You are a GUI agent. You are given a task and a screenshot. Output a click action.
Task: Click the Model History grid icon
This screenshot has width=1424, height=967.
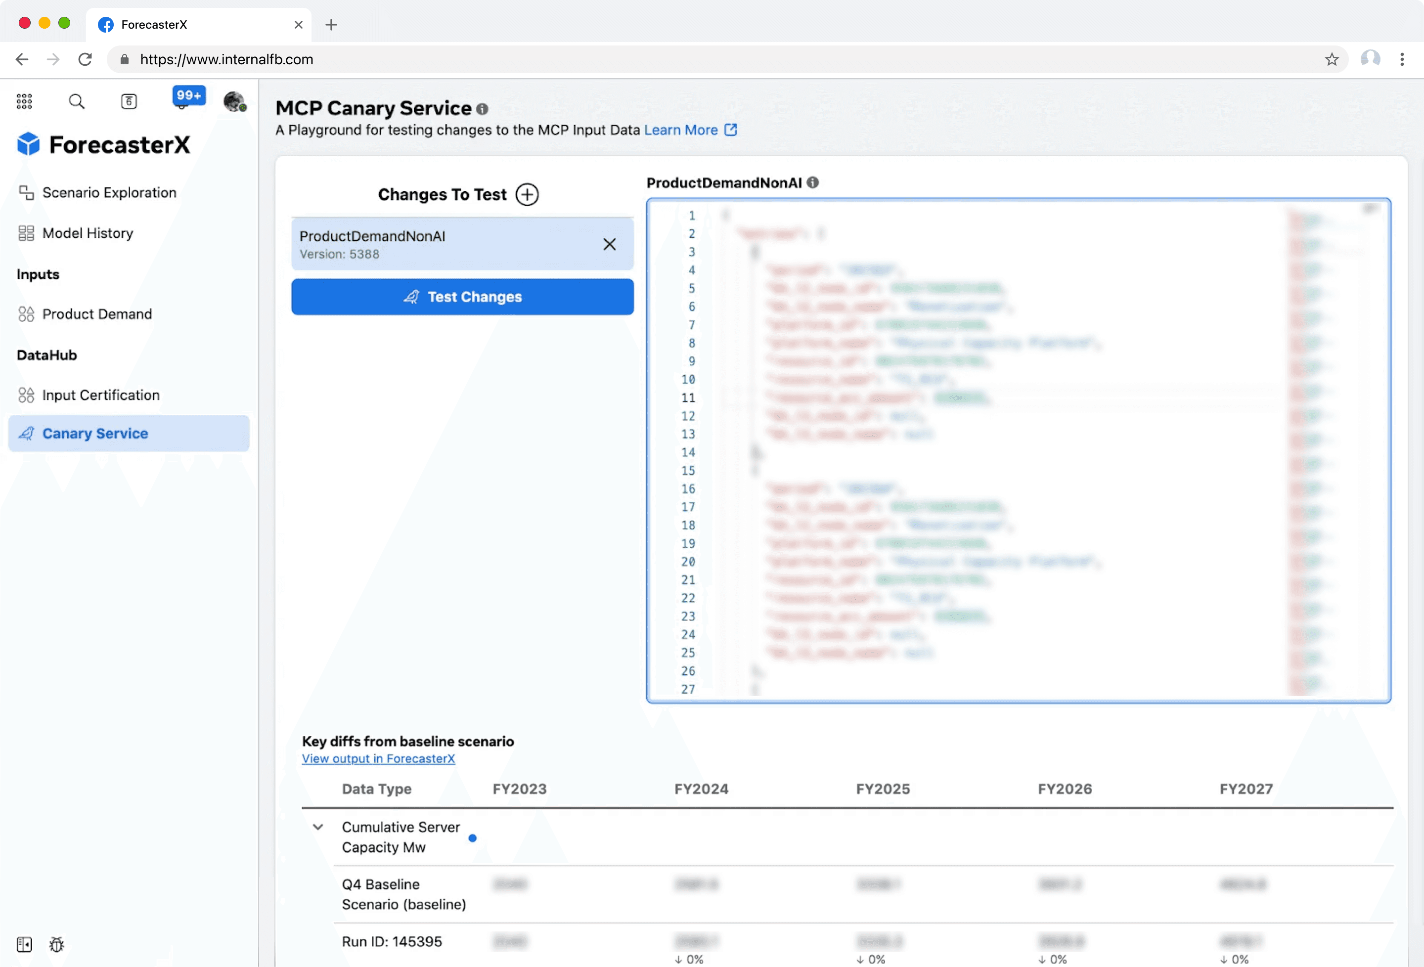pyautogui.click(x=26, y=233)
